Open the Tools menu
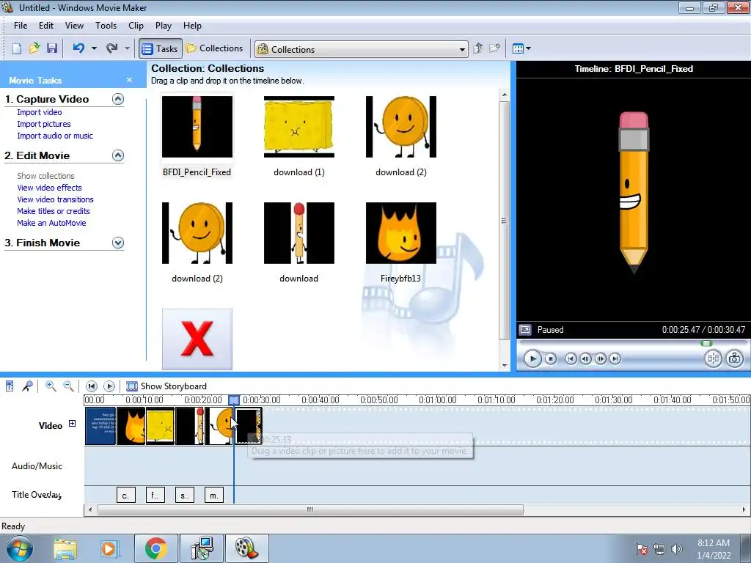Screen dimensions: 751x563 coord(106,26)
